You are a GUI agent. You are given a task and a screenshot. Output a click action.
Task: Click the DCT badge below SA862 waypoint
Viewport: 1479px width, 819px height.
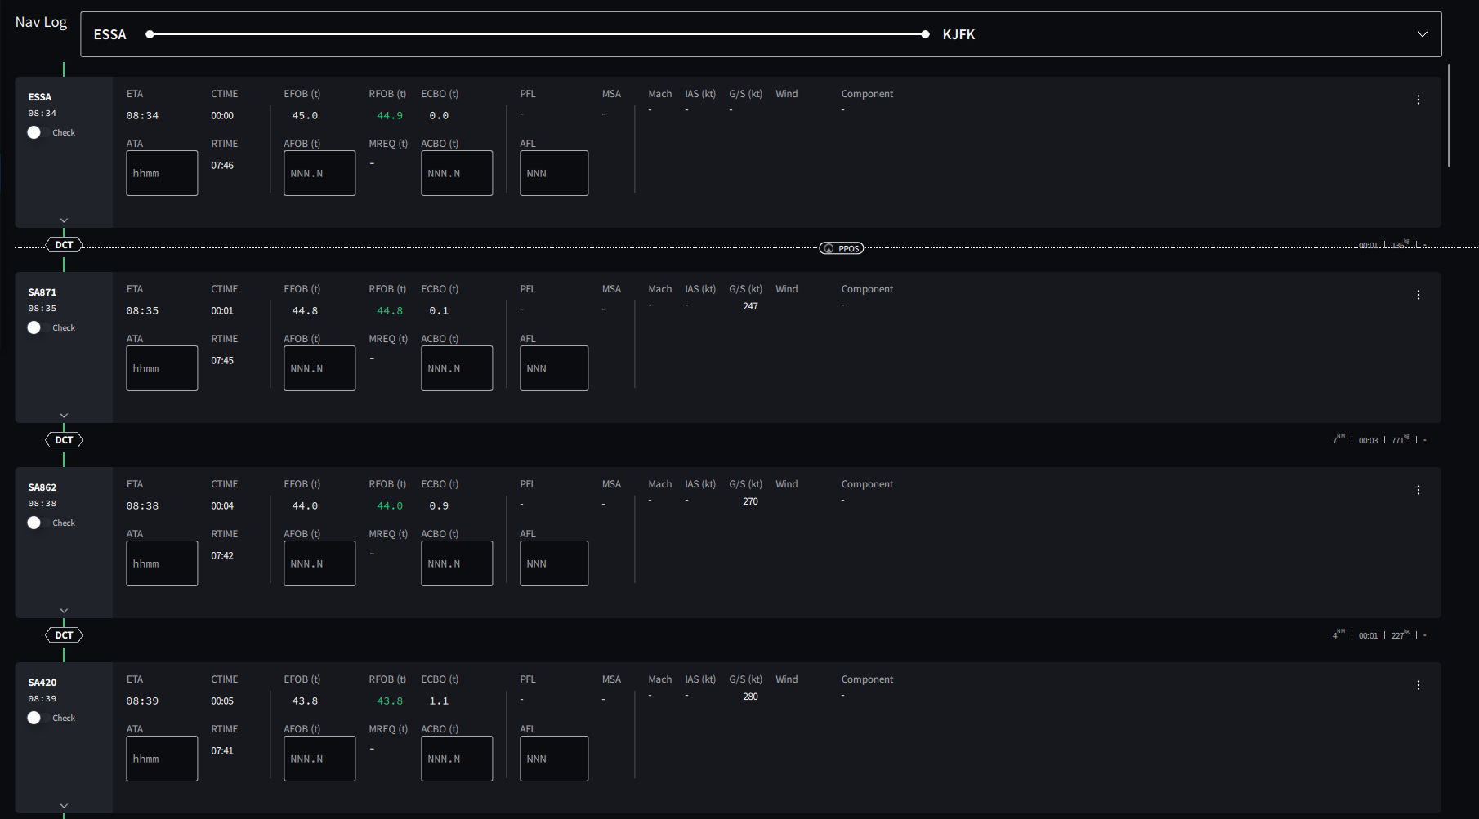(x=64, y=635)
